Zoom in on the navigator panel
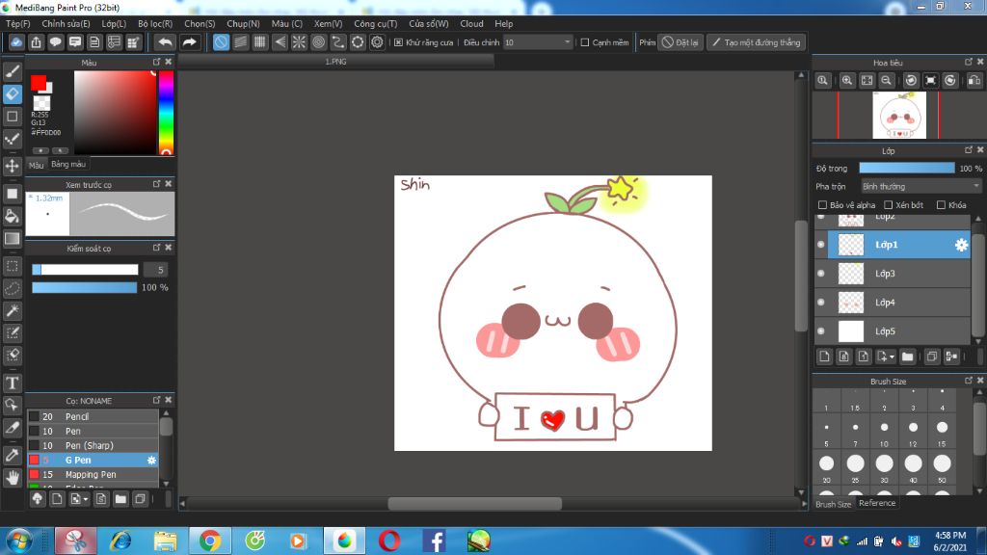Image resolution: width=987 pixels, height=555 pixels. [x=847, y=81]
